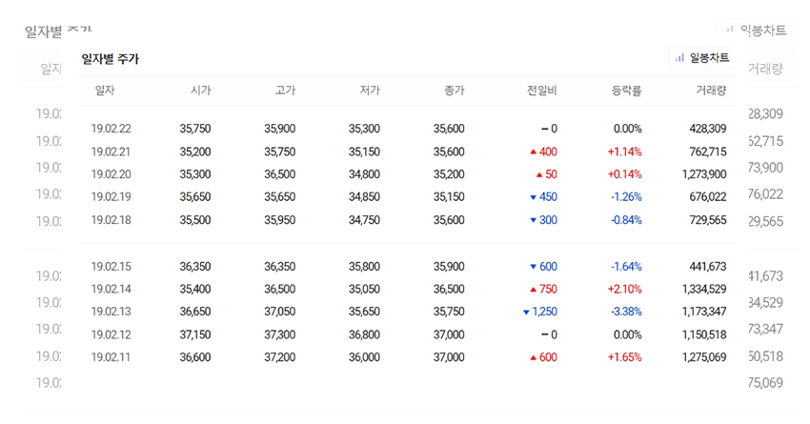Click the blue down arrow beside 1,250
This screenshot has height=424, width=810.
[x=526, y=313]
